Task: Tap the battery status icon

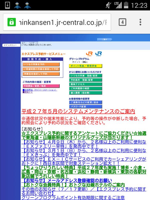Action: pos(126,5)
